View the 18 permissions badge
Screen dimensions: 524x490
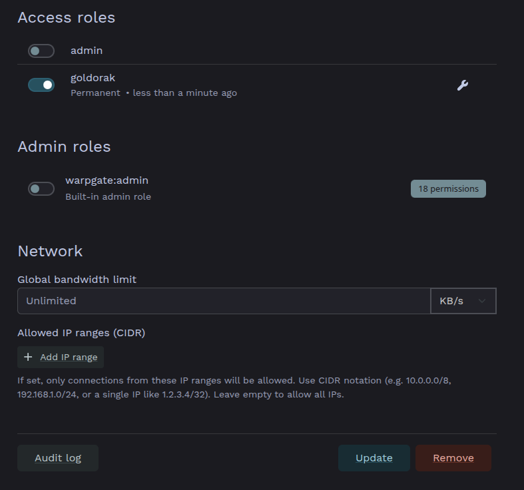click(x=448, y=189)
